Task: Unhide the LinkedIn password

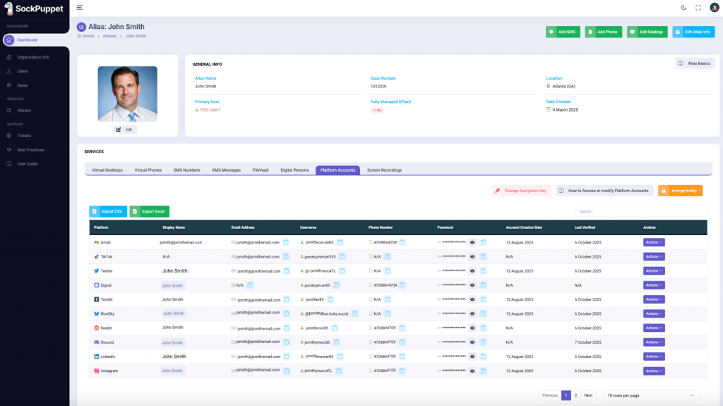Action: [x=472, y=357]
